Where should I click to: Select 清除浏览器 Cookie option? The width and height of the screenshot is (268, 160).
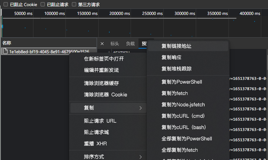tap(105, 95)
